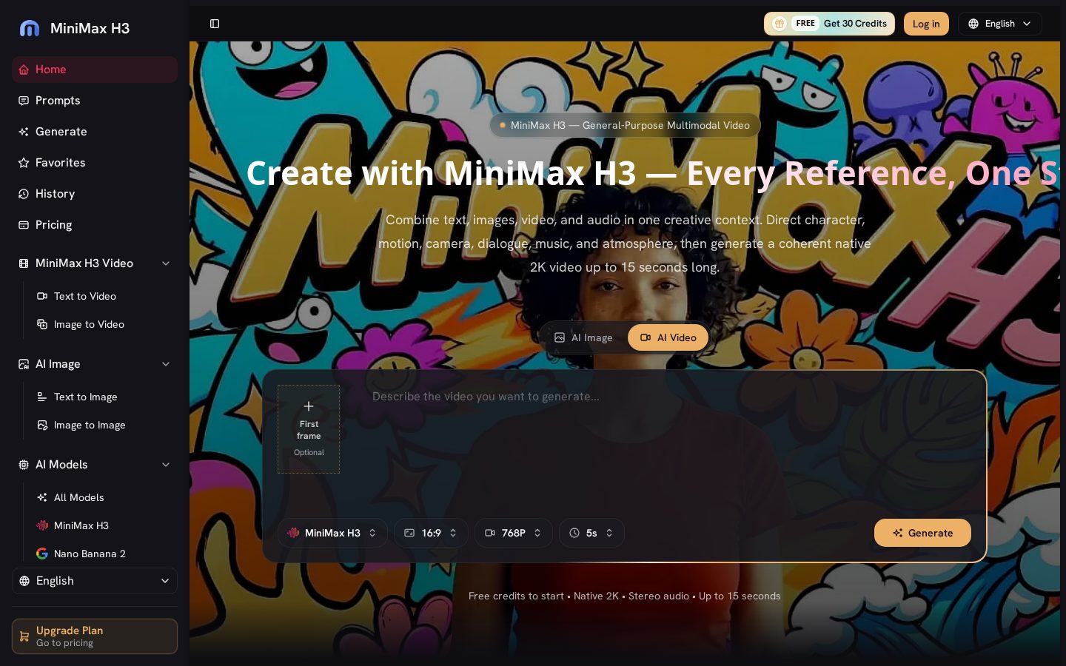This screenshot has height=666, width=1066.
Task: Collapse the MiniMax H3 Video section
Action: (x=166, y=263)
